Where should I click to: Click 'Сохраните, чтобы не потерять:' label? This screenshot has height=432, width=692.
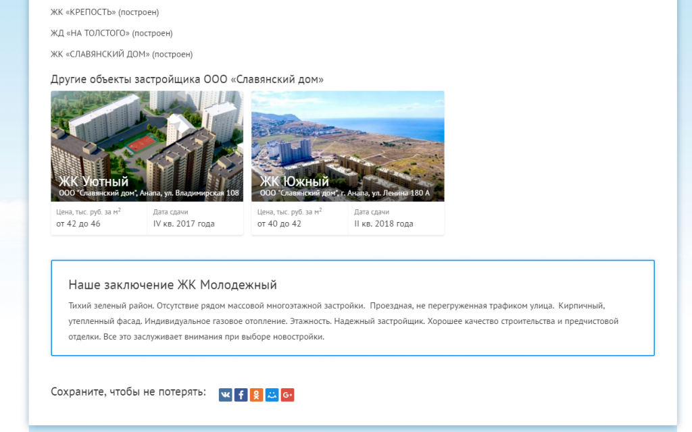tap(128, 391)
